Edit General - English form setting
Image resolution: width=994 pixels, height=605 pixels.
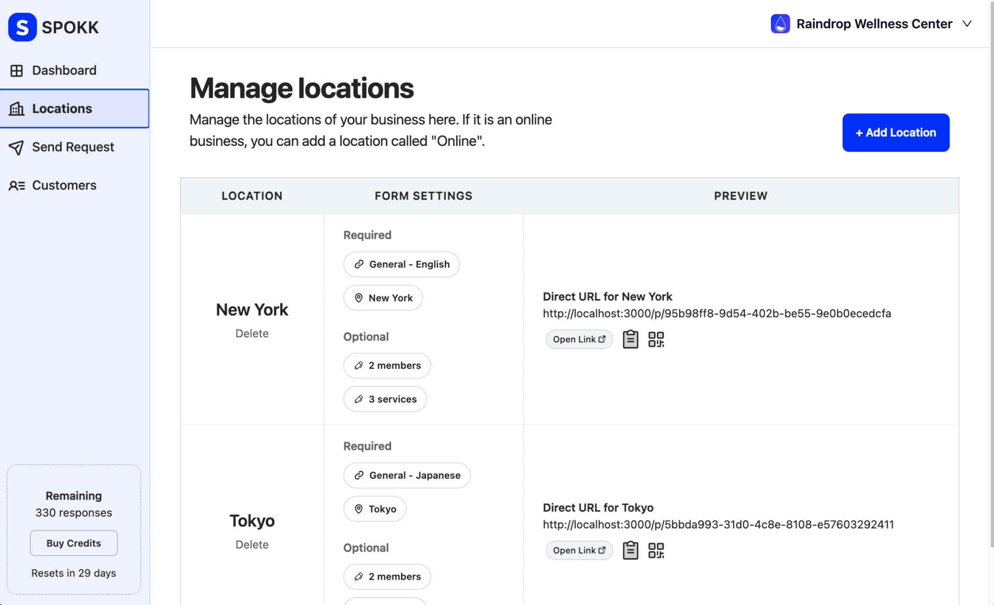point(401,264)
